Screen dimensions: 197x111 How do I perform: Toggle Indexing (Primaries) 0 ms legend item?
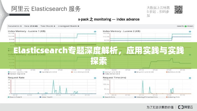point(146,97)
